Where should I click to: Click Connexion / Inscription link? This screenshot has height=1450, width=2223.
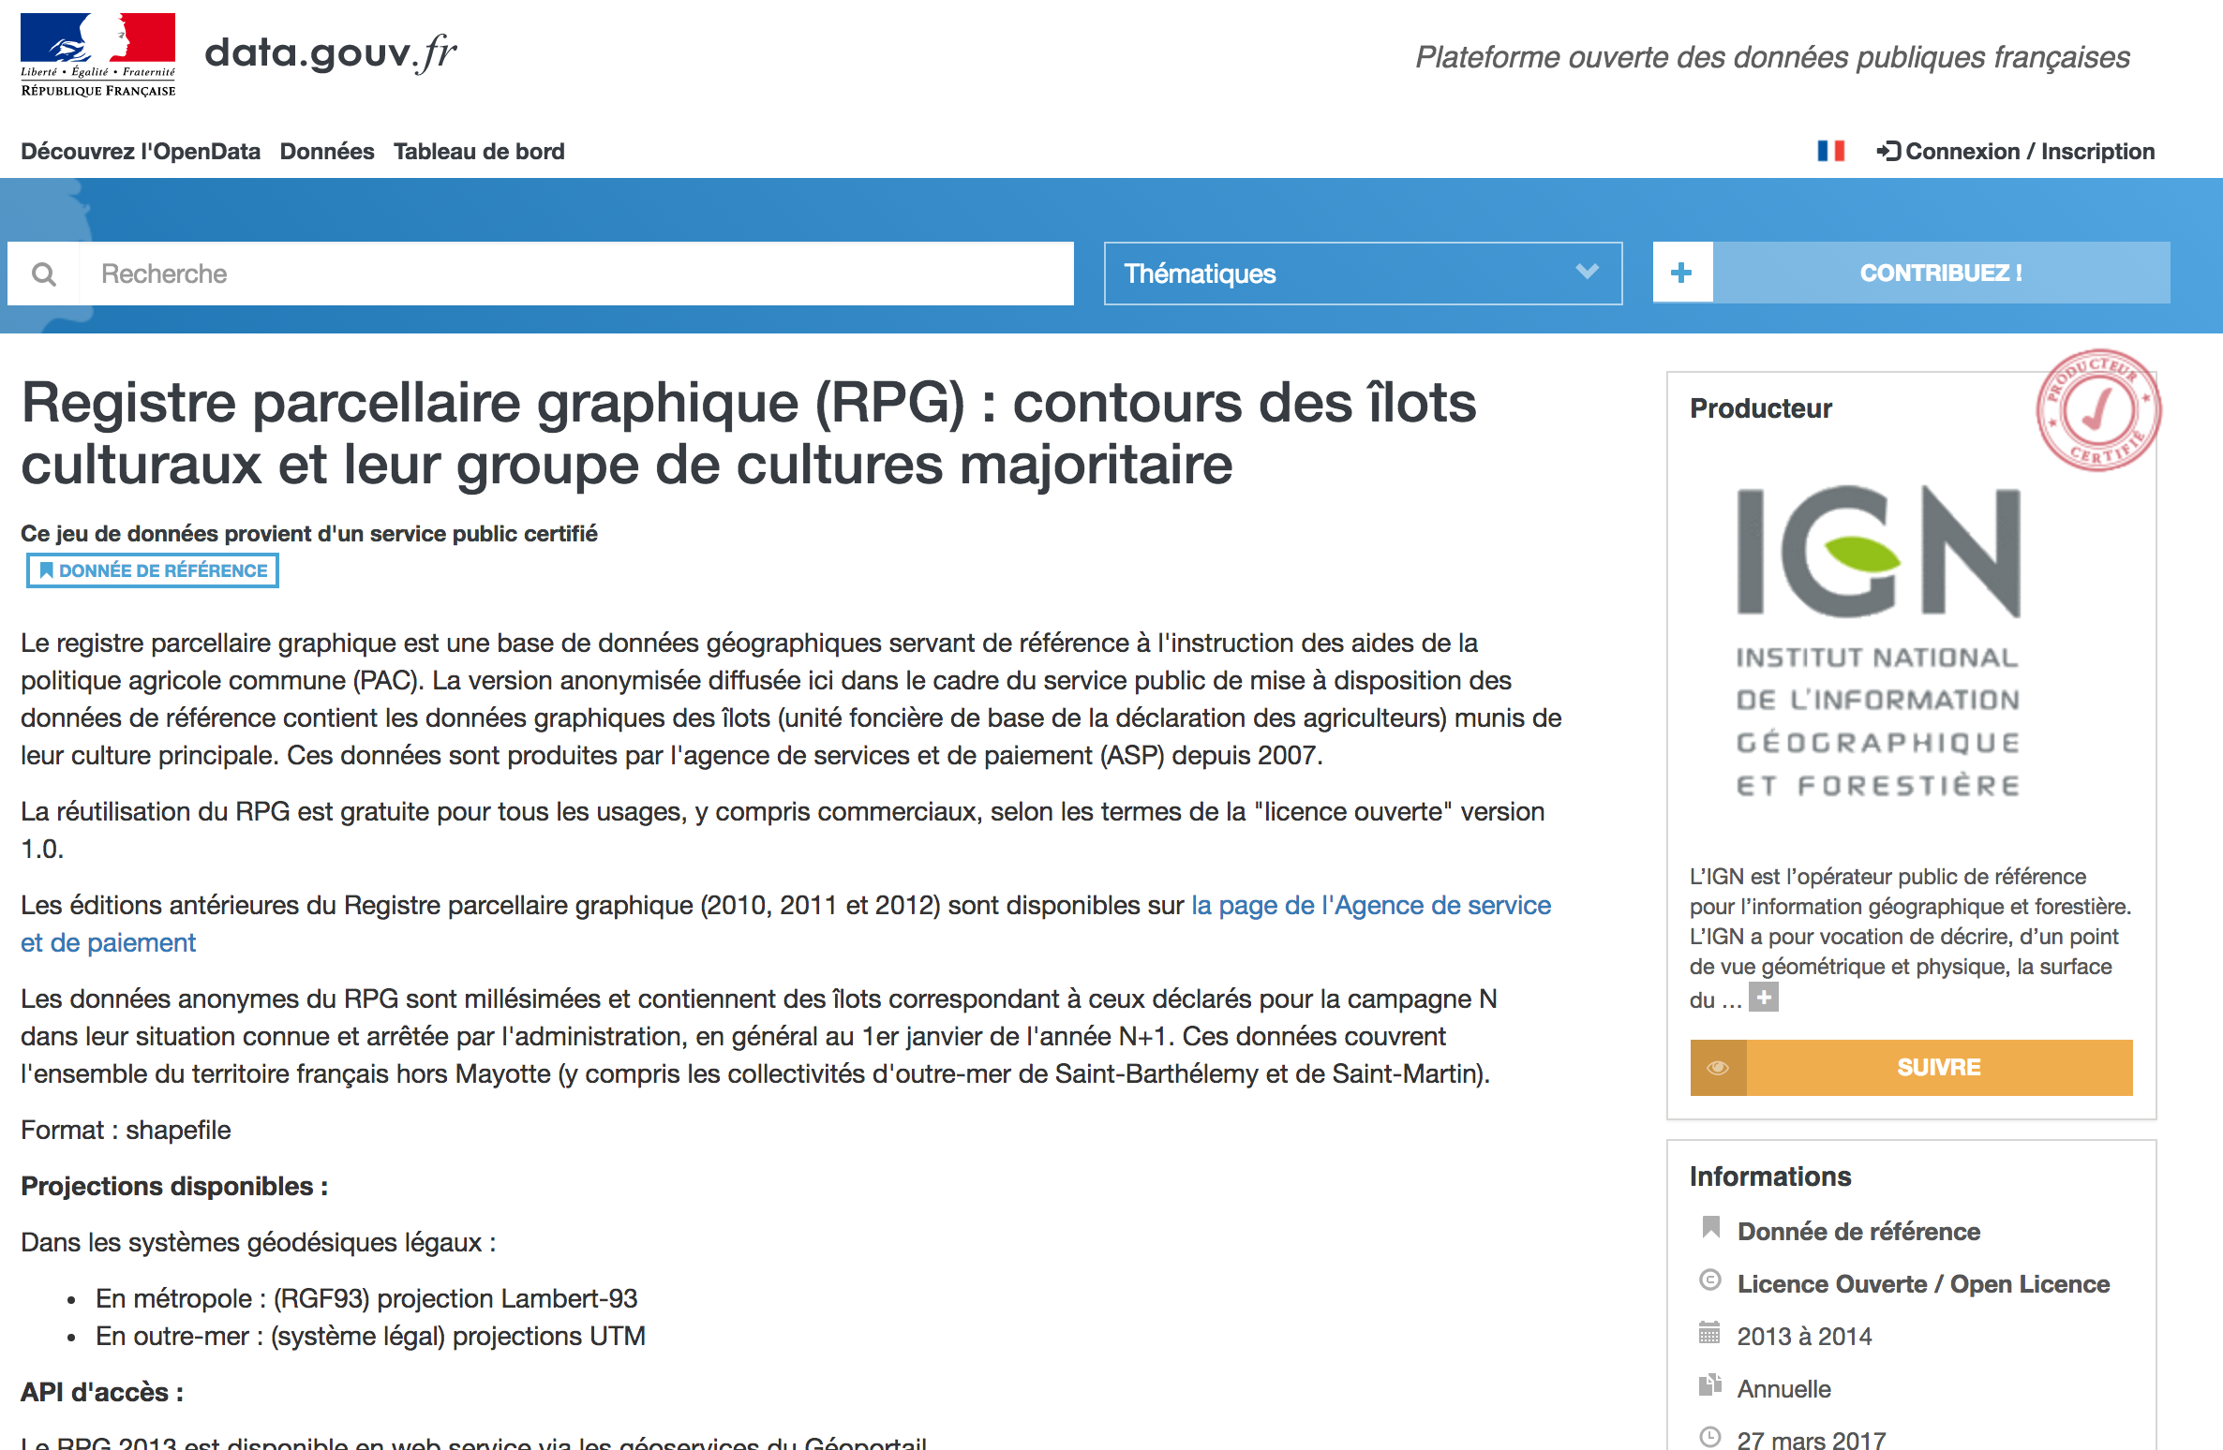pyautogui.click(x=2029, y=151)
